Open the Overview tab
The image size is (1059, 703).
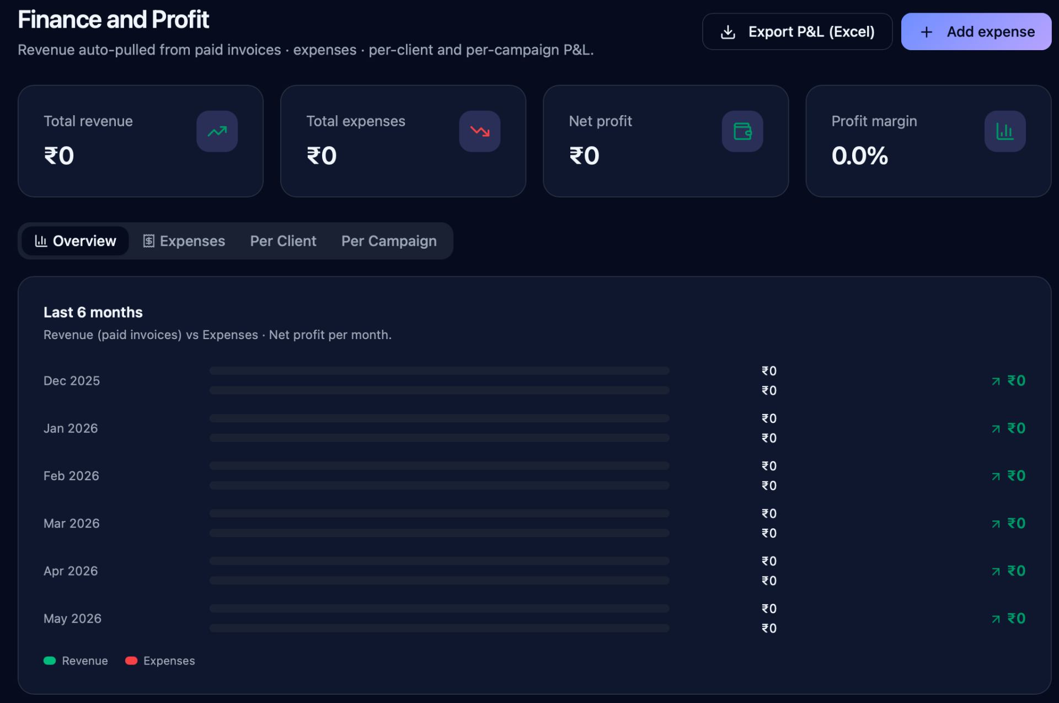(75, 241)
